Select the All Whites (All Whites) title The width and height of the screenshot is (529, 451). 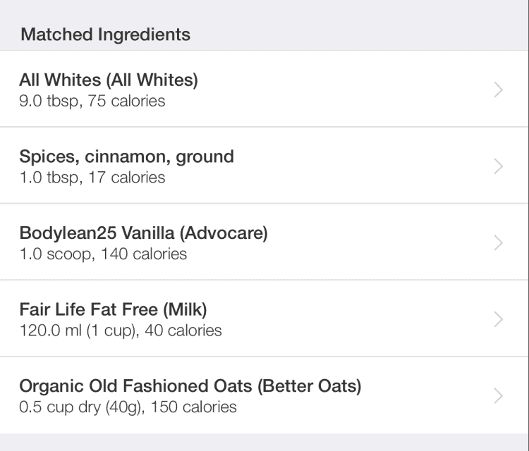tap(109, 80)
